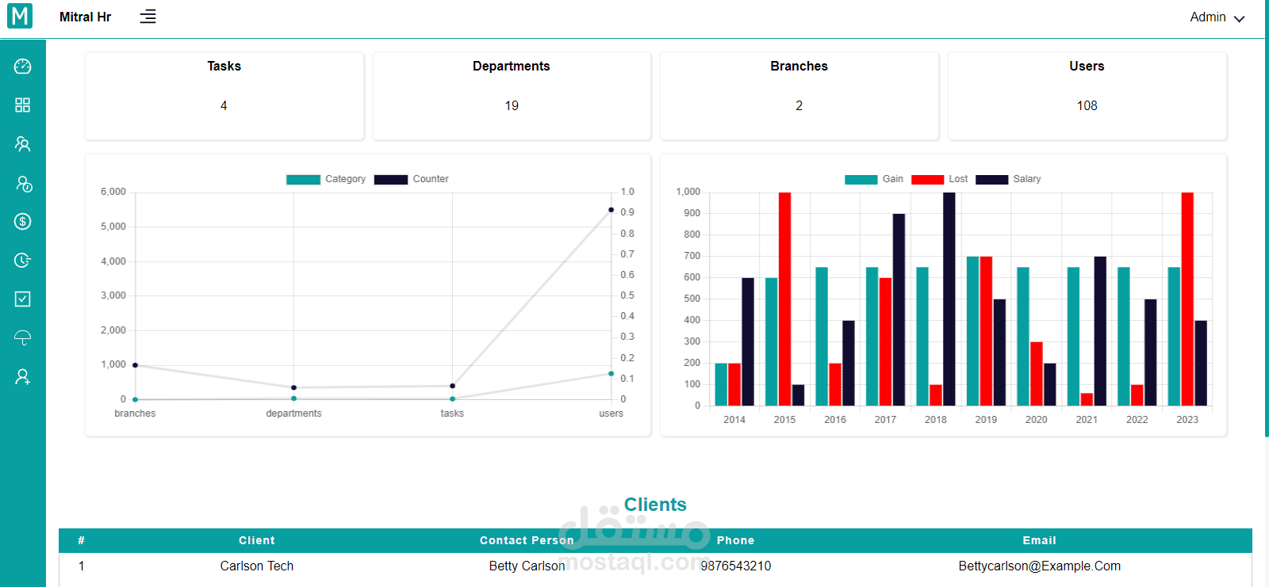Click the Email column header
Image resolution: width=1269 pixels, height=587 pixels.
[1039, 540]
